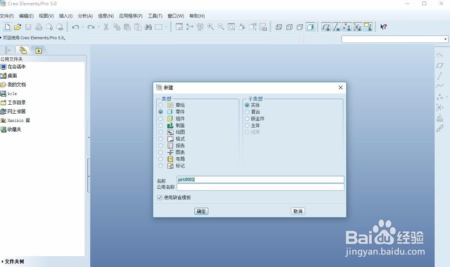The width and height of the screenshot is (450, 267).
Task: Open the selection filter combo box
Action: tap(395, 39)
